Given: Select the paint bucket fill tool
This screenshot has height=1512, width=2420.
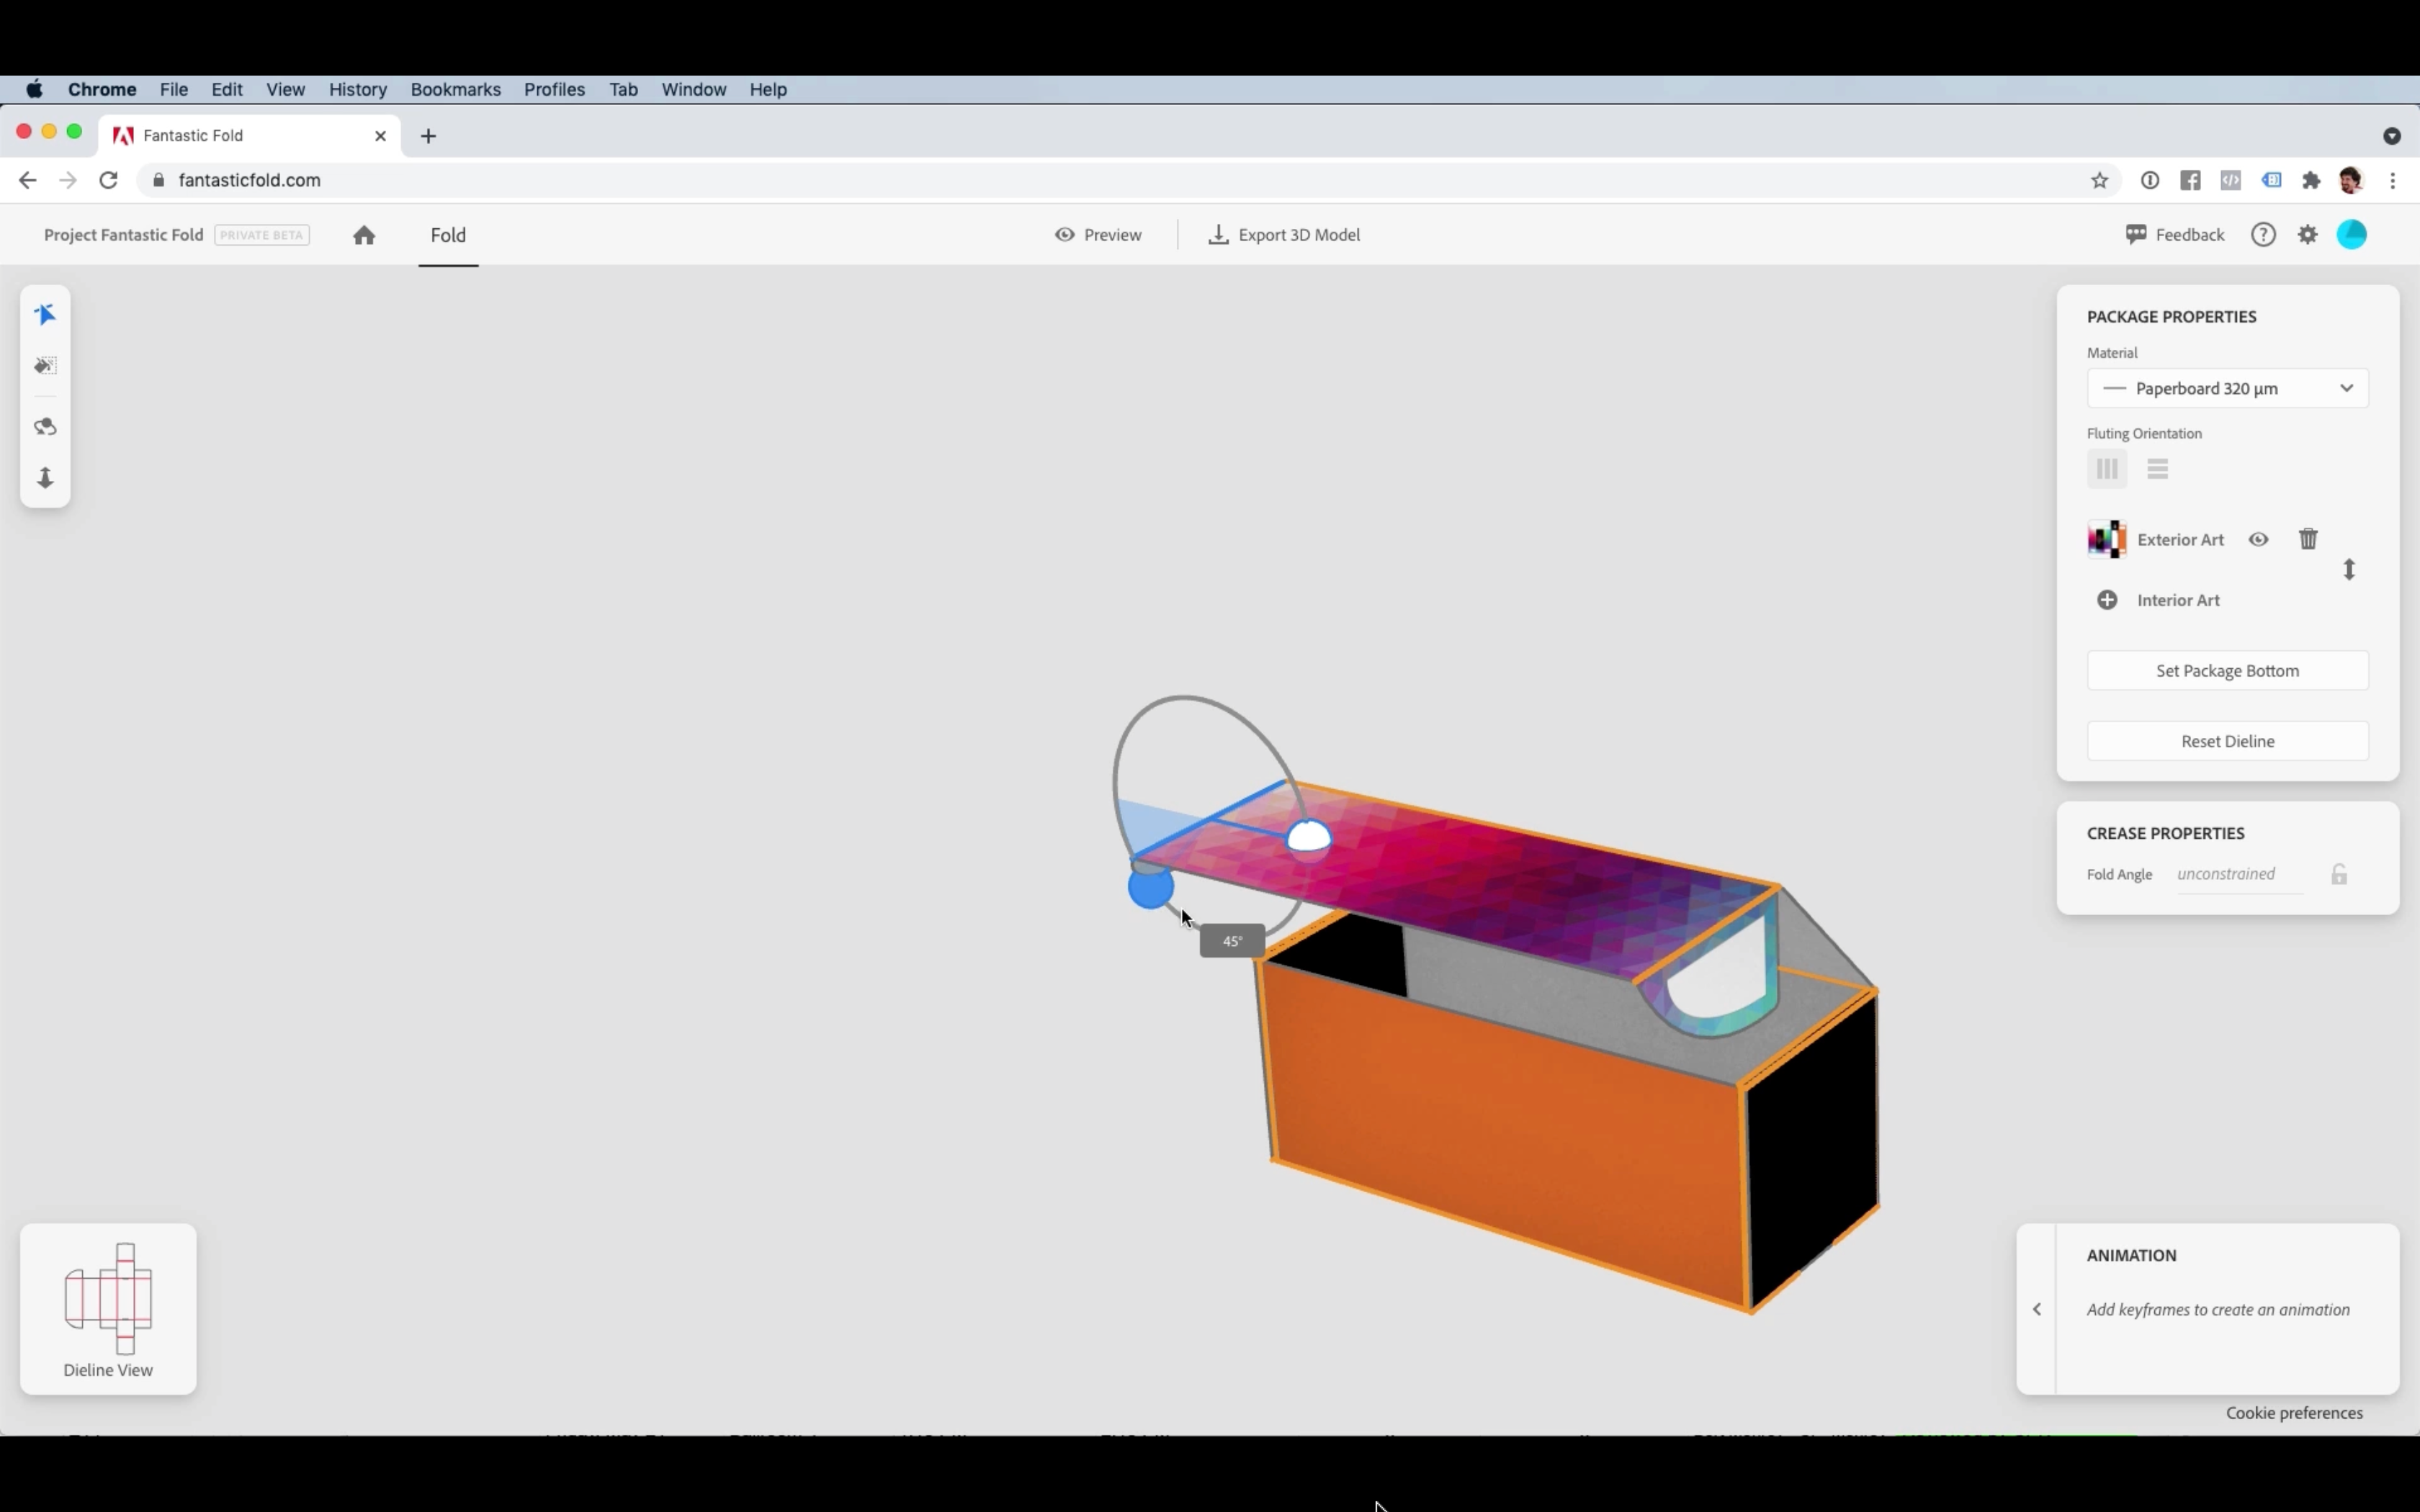Looking at the screenshot, I should tap(45, 366).
